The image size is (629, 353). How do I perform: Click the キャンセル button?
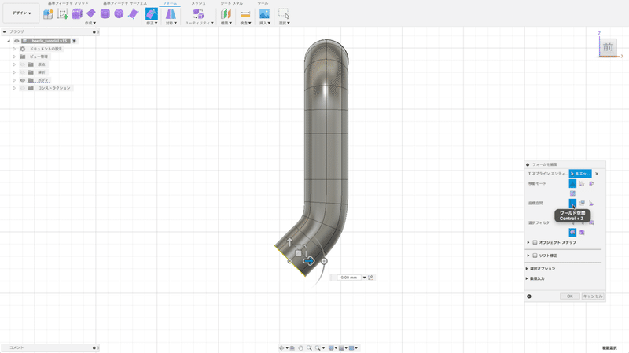(x=593, y=296)
